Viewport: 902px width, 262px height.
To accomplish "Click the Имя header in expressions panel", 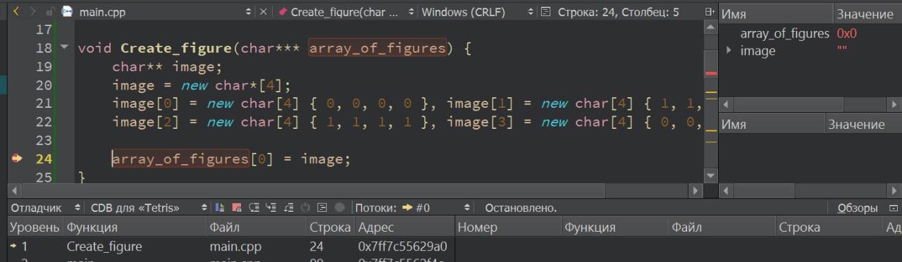I will 771,125.
